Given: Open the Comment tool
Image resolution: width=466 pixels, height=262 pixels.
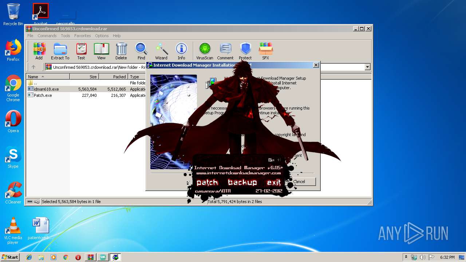Looking at the screenshot, I should (x=225, y=51).
